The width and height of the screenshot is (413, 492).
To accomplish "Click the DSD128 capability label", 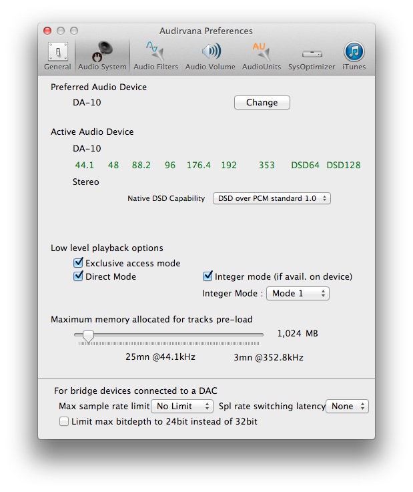I will pos(344,165).
